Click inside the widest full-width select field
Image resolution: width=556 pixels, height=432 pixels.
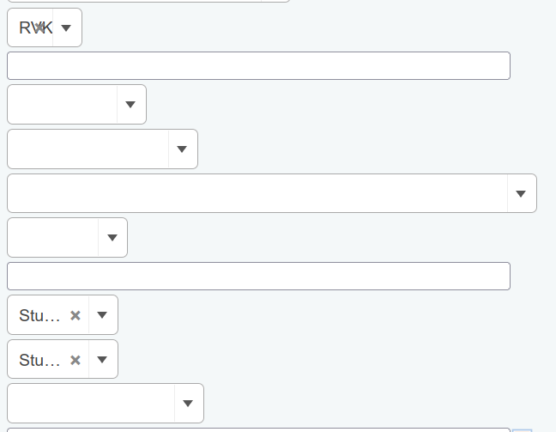257,194
